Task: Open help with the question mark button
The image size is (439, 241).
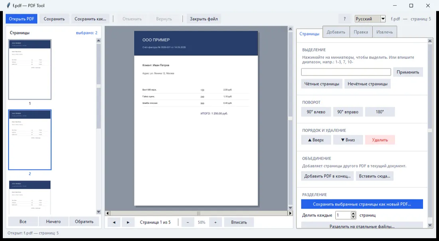Action: point(345,19)
